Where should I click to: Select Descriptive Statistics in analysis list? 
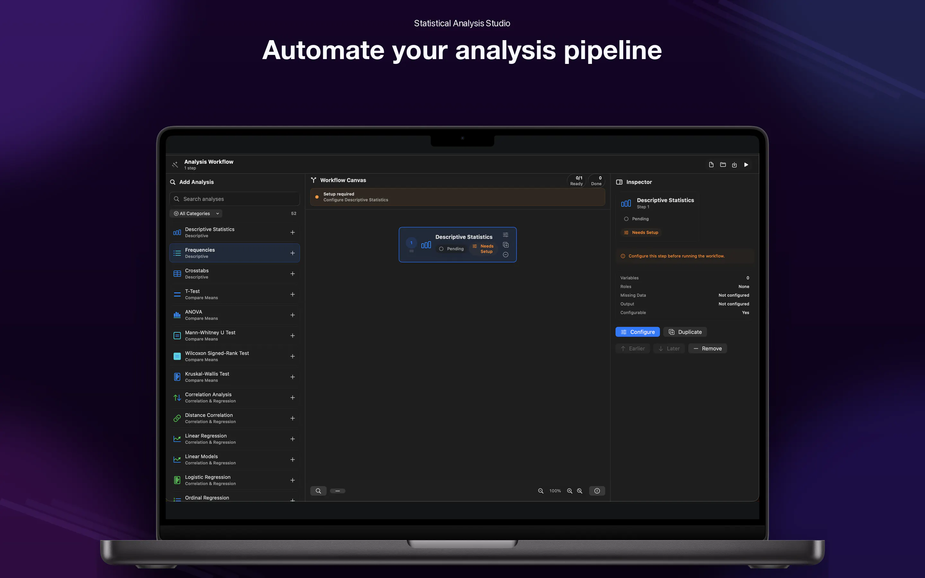(x=234, y=232)
